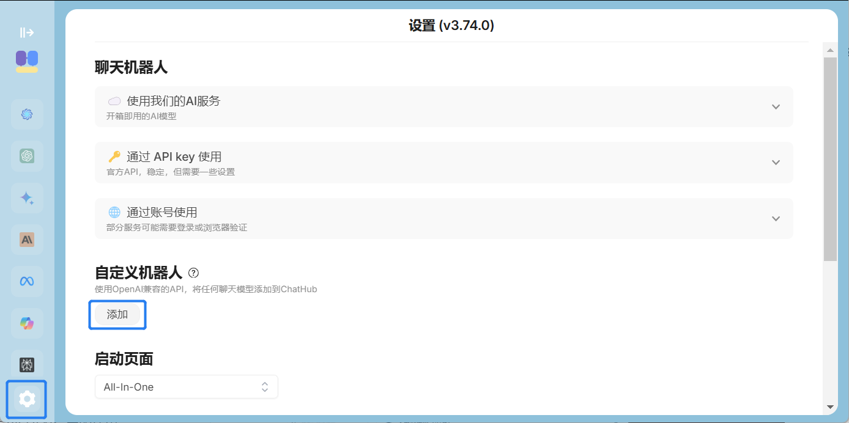Open the Microsoft Copilot bot icon
Screen dimensions: 849x423
tap(27, 323)
